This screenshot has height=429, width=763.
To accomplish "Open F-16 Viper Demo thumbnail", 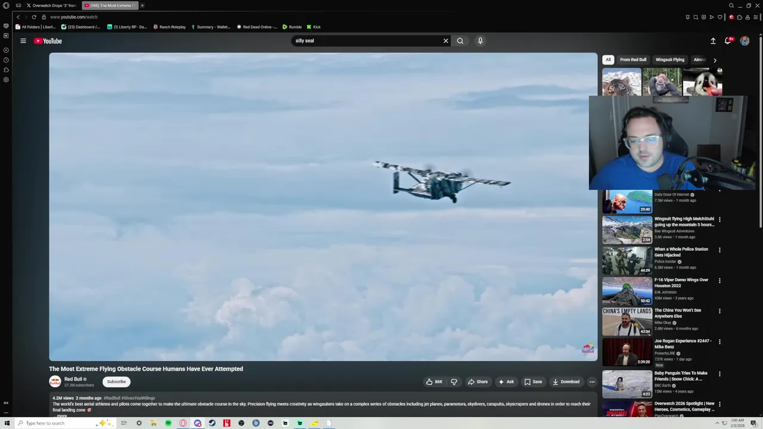I will coord(627,291).
